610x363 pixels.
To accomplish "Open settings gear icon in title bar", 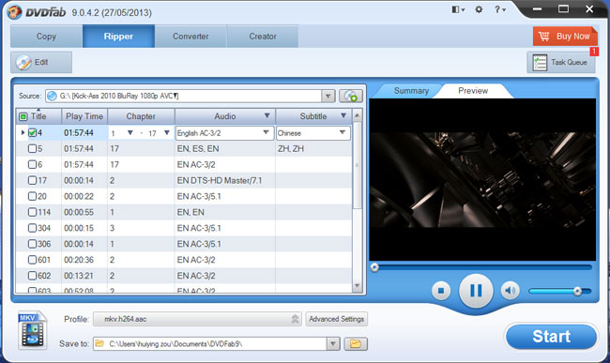I will pyautogui.click(x=479, y=9).
